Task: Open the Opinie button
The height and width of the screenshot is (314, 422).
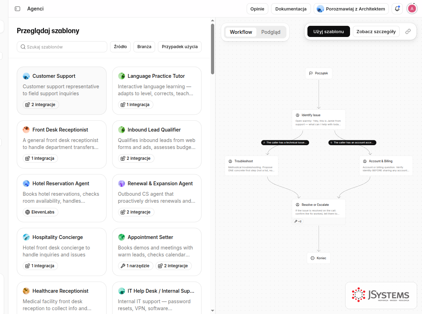Action: [x=257, y=9]
